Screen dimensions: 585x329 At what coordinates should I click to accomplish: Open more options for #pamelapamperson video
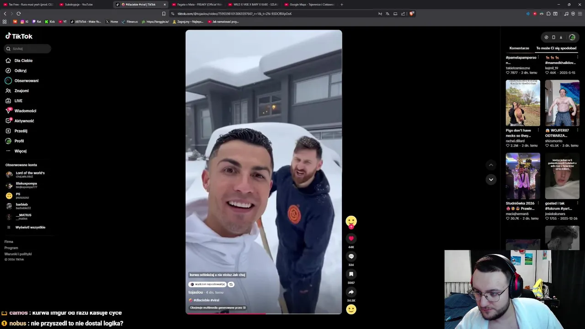pos(538,58)
